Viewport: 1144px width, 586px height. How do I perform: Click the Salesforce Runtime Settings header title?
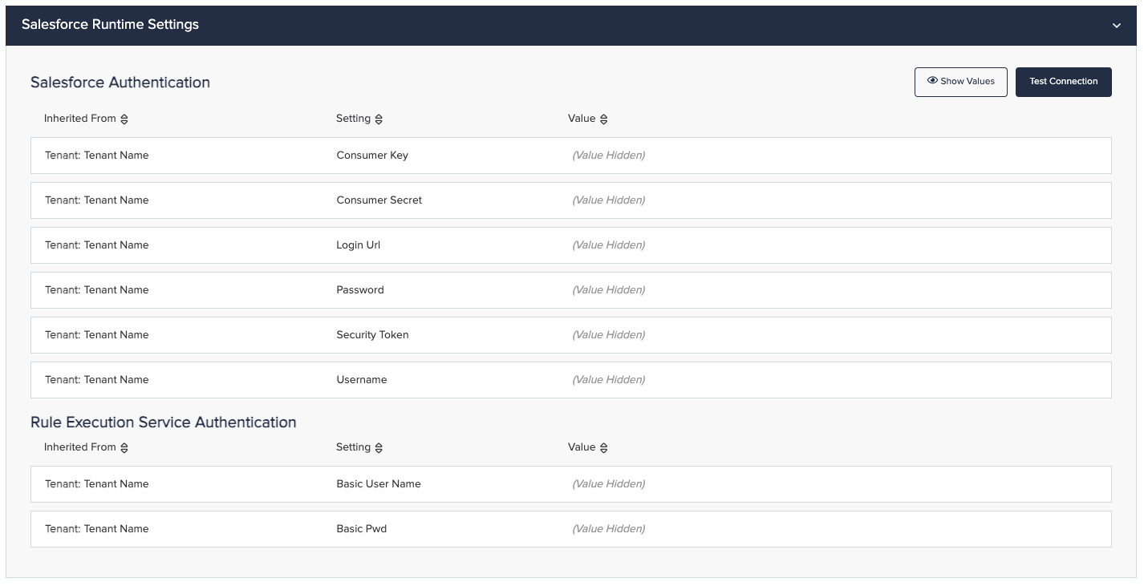[110, 25]
